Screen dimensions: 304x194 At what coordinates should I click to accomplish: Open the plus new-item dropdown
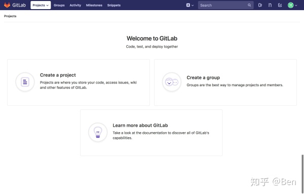pyautogui.click(x=190, y=5)
